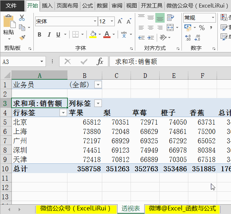This screenshot has width=231, height=214.
Task: Switch to the 开发工具 tab
Action: click(x=152, y=6)
